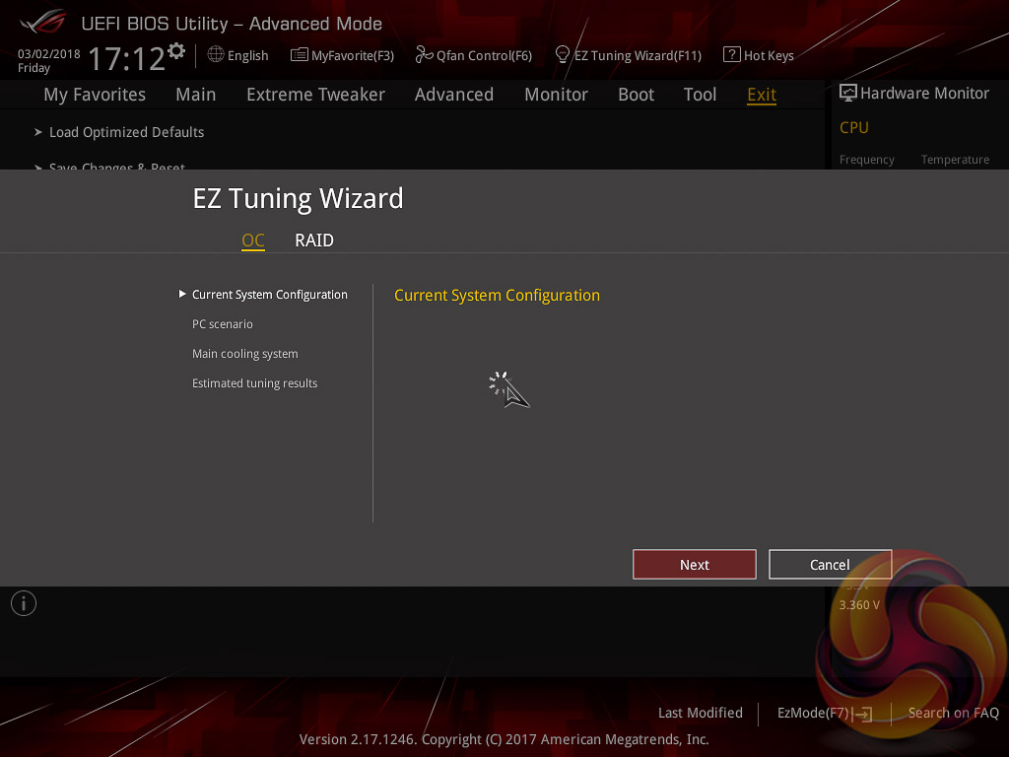Open the Advanced menu tab
This screenshot has height=757, width=1009.
coord(454,95)
